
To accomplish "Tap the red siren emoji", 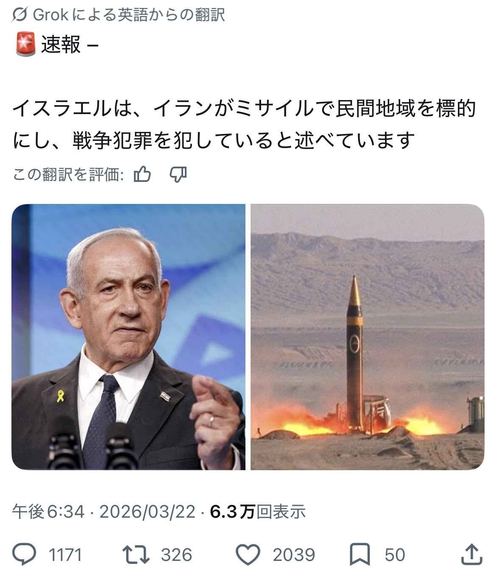I will tap(25, 44).
